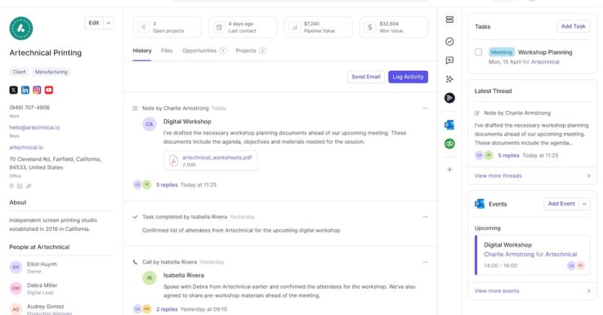Image resolution: width=603 pixels, height=315 pixels.
Task: Open the artechnical.io website link
Action: coord(26,148)
